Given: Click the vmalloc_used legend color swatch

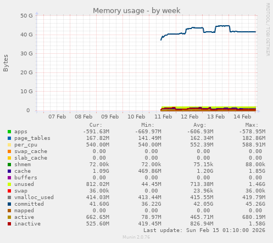Looking at the screenshot, I should tap(9, 197).
